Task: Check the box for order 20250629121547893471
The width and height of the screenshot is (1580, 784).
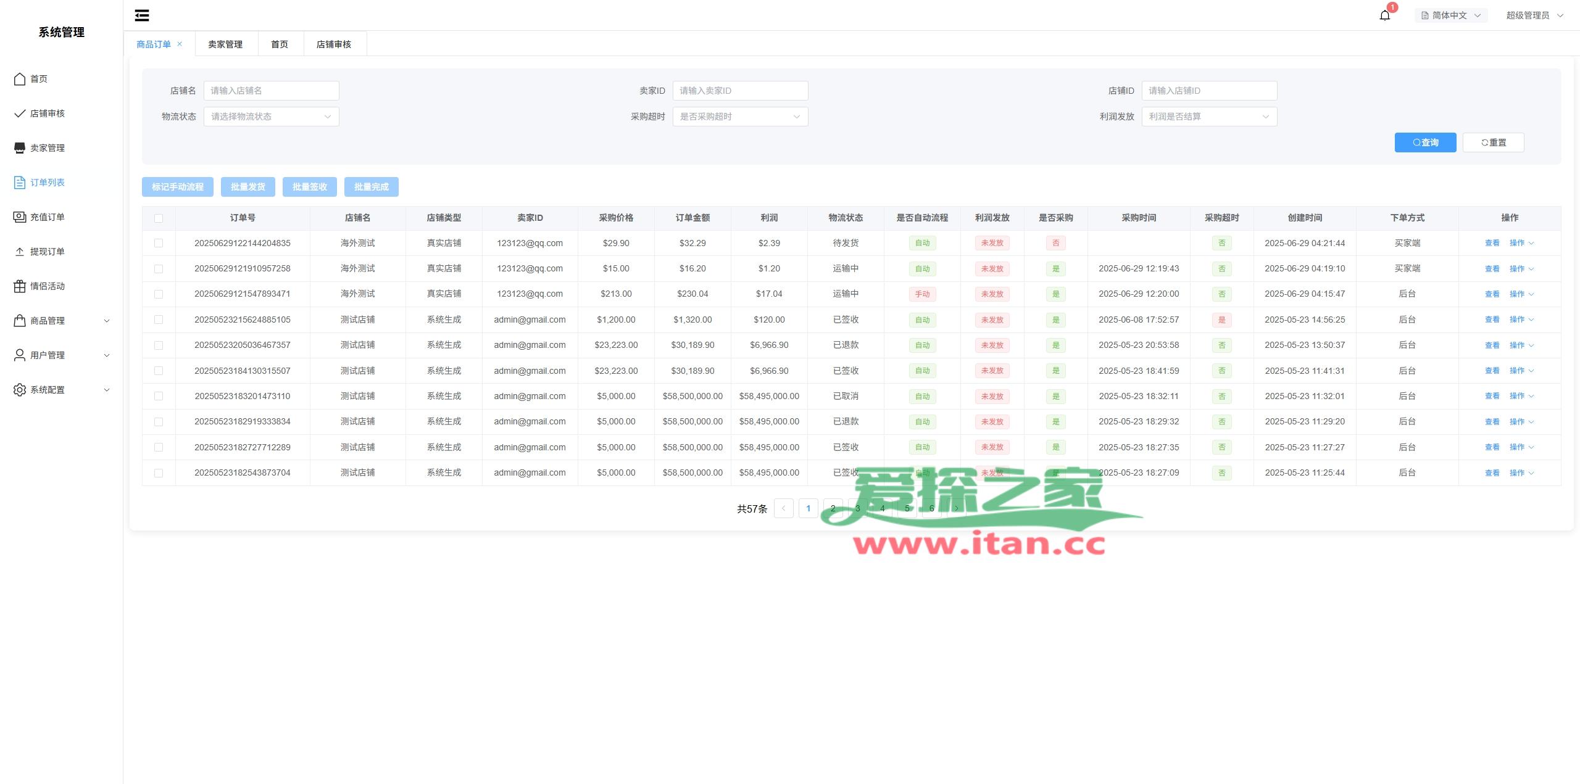Action: [159, 294]
